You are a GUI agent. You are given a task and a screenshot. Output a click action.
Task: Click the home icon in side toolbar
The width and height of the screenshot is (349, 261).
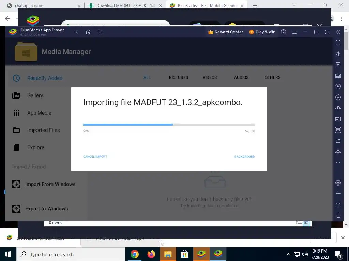[338, 204]
